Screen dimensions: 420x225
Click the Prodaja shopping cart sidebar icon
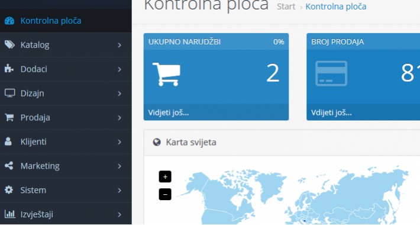click(9, 117)
